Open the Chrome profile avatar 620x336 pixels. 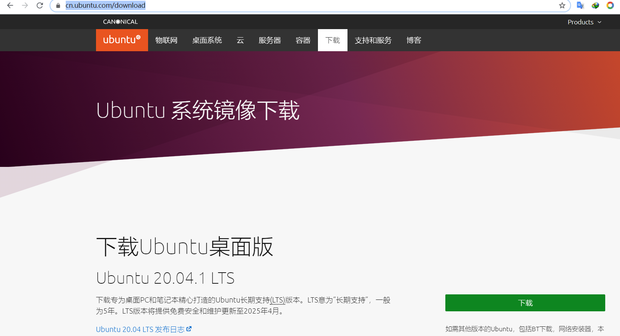pos(610,6)
